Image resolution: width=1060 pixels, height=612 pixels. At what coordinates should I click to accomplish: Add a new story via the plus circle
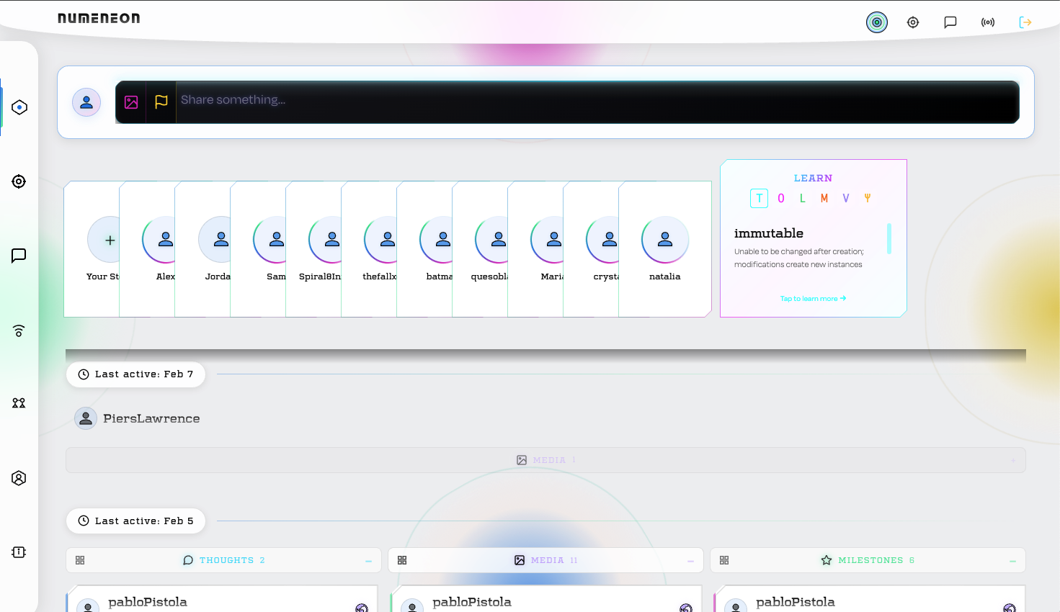pyautogui.click(x=110, y=239)
